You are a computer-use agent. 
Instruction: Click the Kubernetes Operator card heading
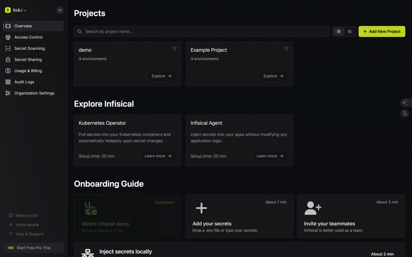tap(102, 123)
